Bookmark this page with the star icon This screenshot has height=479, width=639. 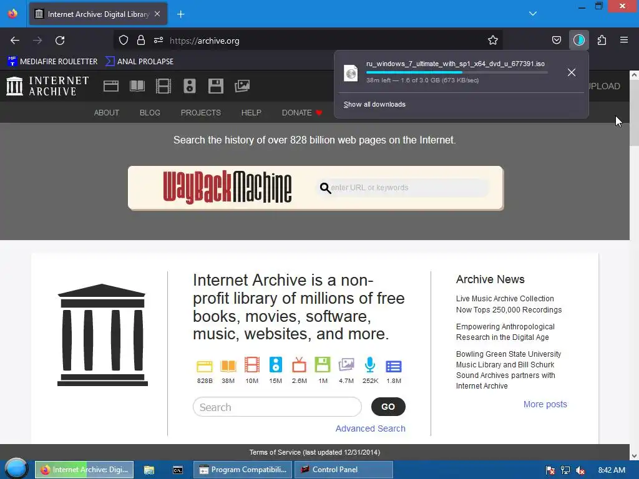pos(493,41)
